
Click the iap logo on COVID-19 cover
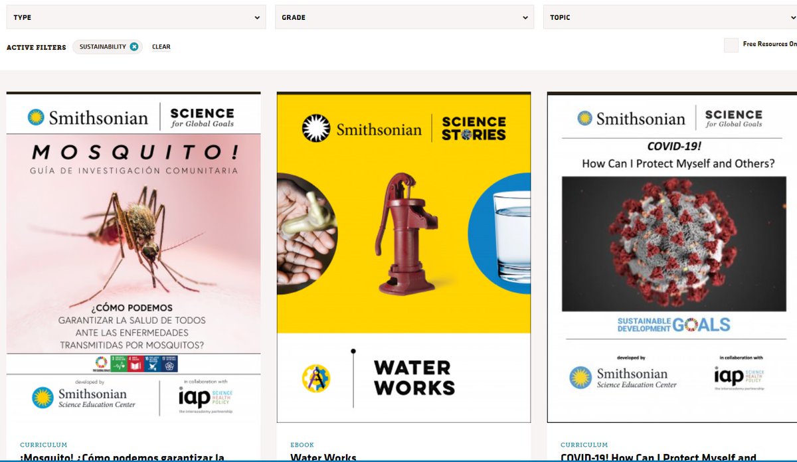pyautogui.click(x=739, y=378)
